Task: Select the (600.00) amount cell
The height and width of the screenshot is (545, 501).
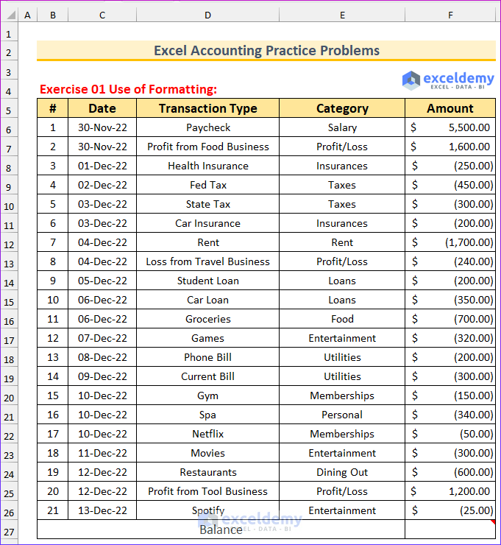Action: 450,472
